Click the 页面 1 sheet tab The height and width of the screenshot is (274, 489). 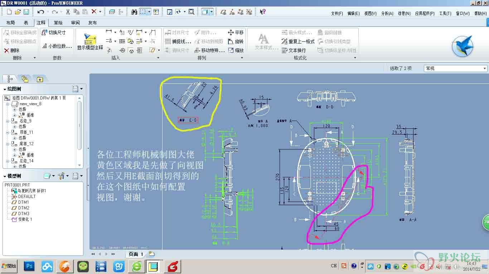(136, 254)
